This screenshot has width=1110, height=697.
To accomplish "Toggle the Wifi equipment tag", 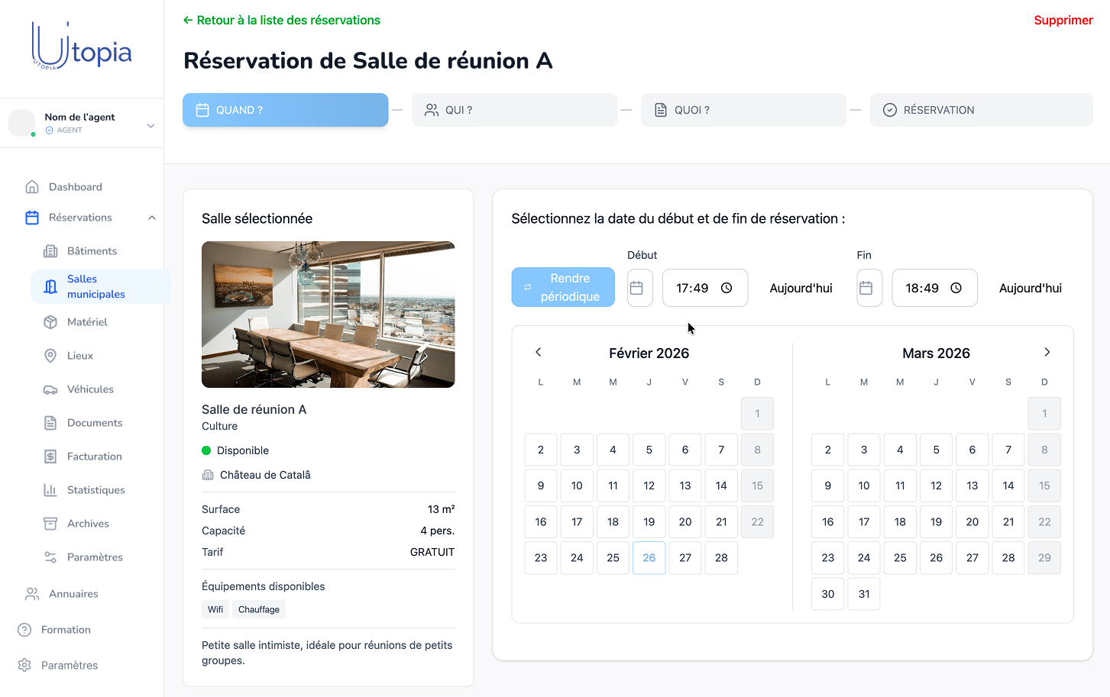I will 215,609.
